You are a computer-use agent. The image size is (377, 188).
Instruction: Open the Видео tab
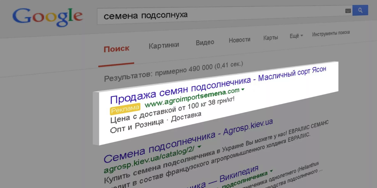pos(205,42)
